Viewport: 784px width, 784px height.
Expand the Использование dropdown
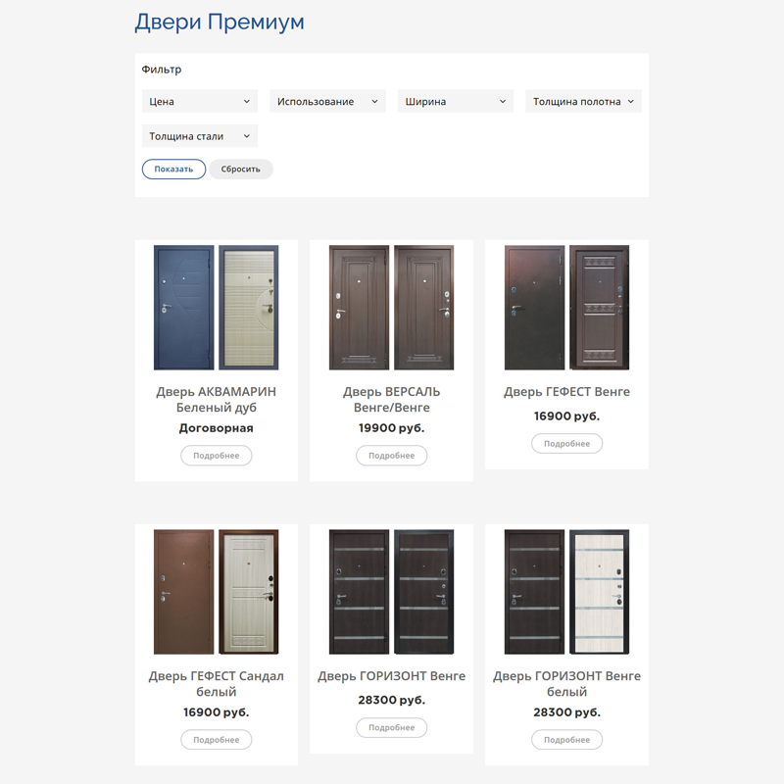(x=327, y=102)
